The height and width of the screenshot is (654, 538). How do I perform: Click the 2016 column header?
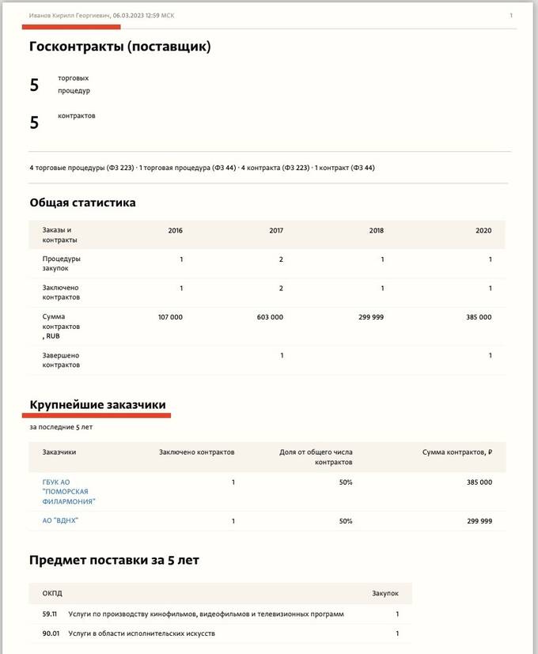click(x=176, y=231)
